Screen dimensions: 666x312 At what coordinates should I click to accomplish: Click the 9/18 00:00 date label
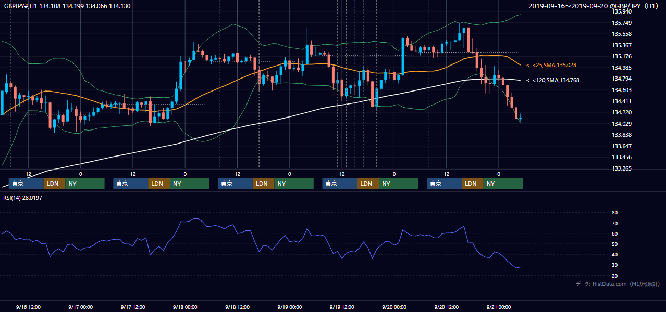click(x=185, y=307)
